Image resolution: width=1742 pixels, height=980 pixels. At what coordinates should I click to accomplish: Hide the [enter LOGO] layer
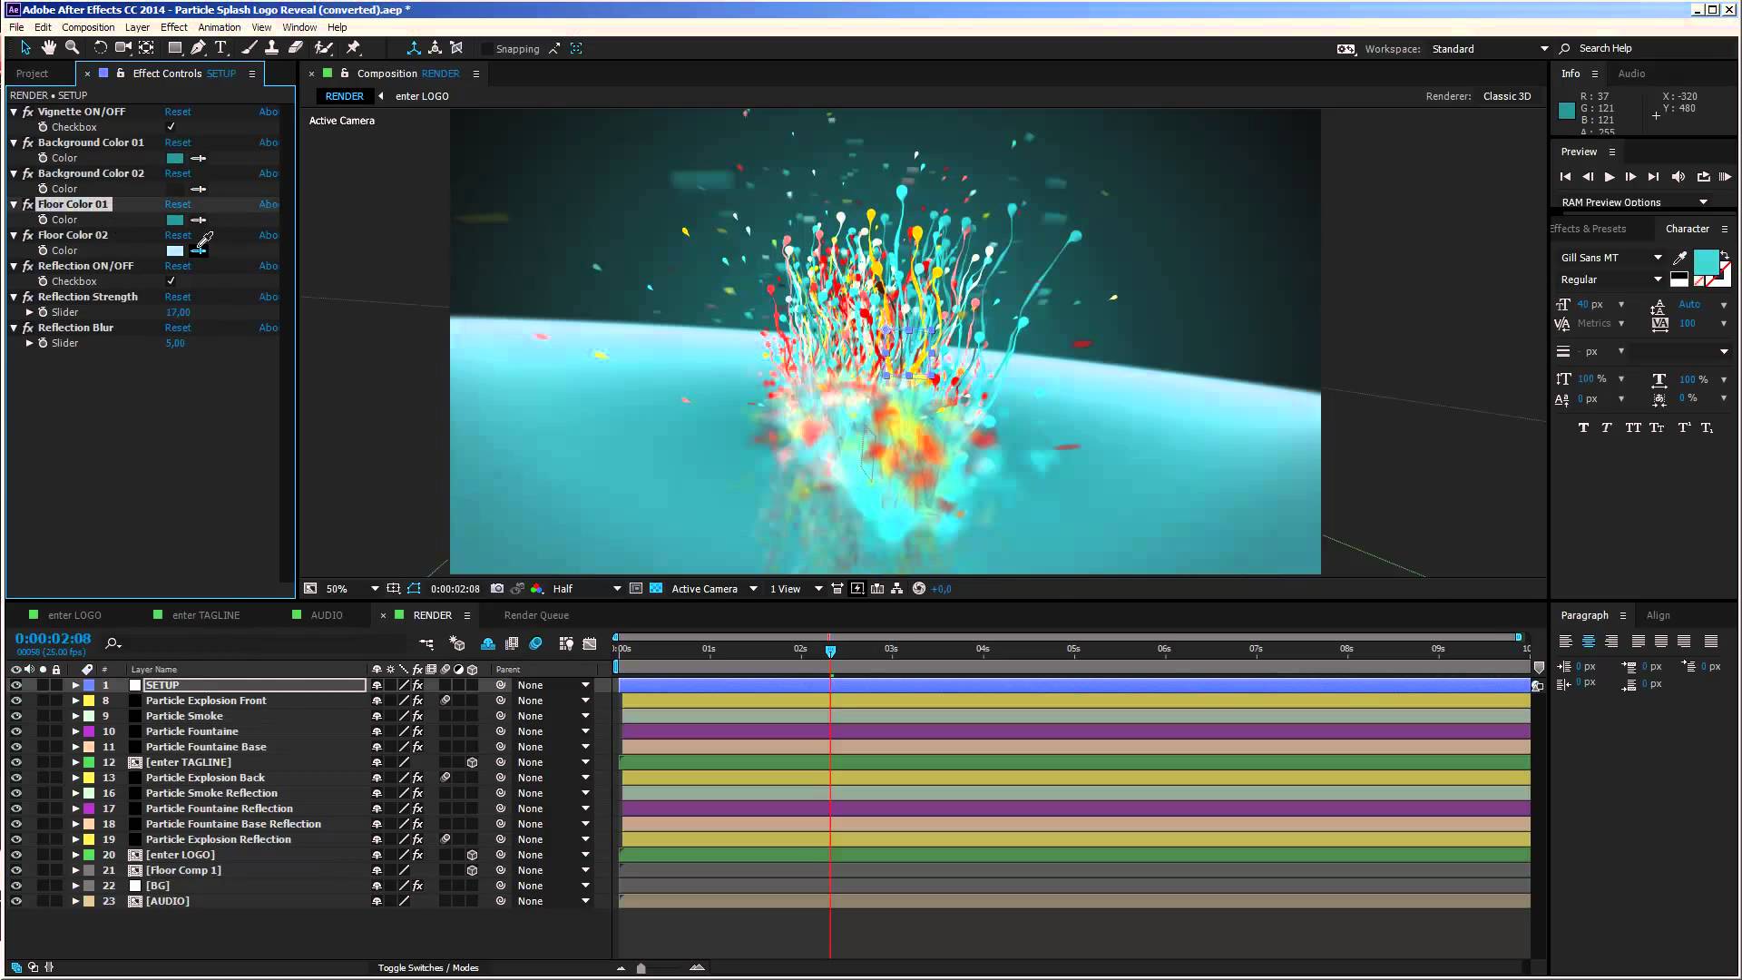point(16,855)
